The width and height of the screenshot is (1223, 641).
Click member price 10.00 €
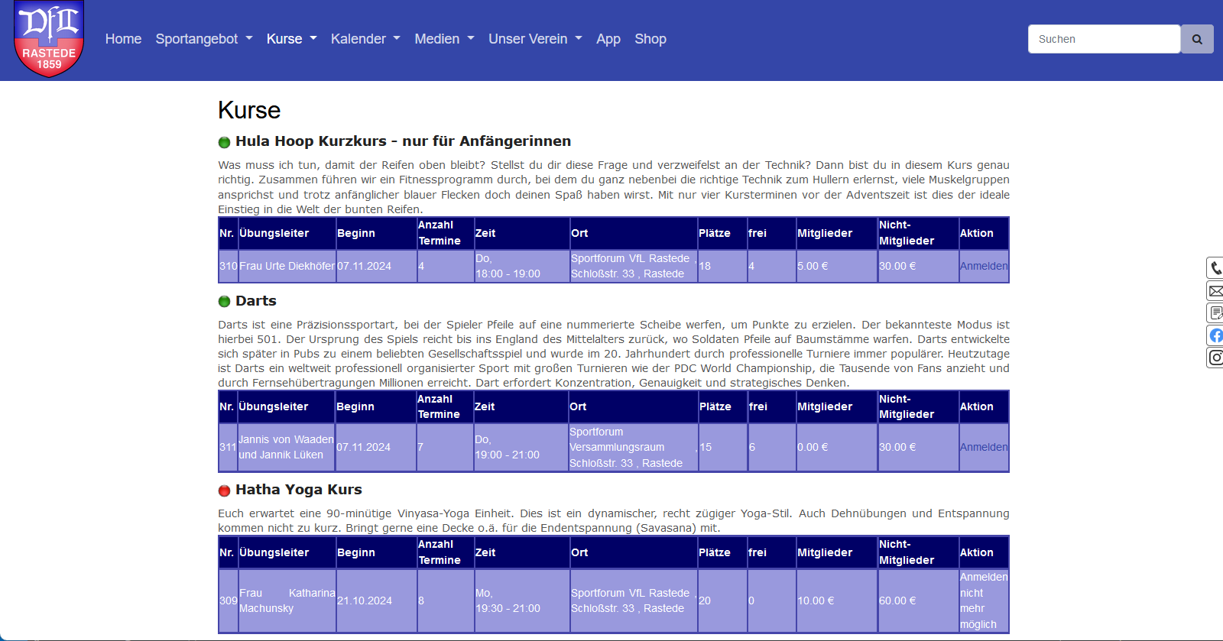pyautogui.click(x=816, y=601)
